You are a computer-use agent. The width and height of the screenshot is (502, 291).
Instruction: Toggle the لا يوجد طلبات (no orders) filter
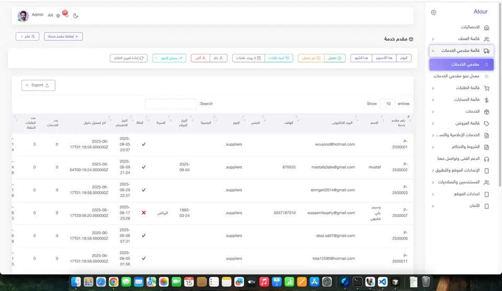pos(248,58)
